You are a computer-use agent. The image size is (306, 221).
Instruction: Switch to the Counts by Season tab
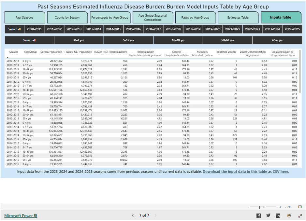[x=67, y=17]
